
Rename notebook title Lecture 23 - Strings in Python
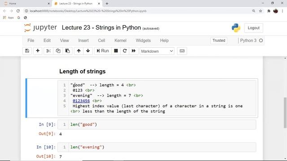101,28
